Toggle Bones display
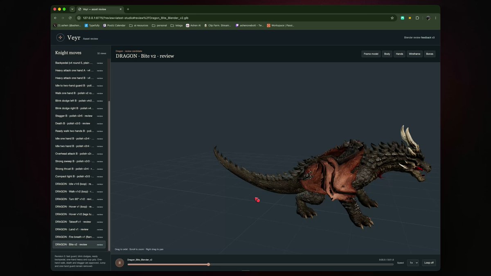This screenshot has height=276, width=491. pos(430,54)
